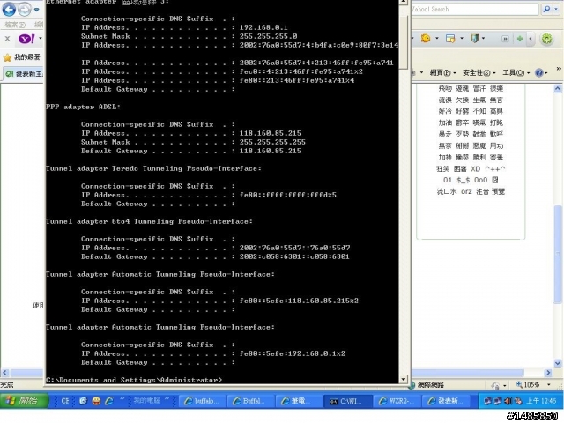The height and width of the screenshot is (423, 564).
Task: Open the 工具(O) menu
Action: coord(515,73)
